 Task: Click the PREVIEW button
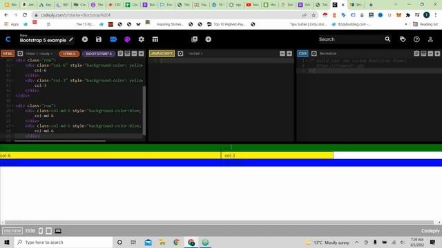tap(12, 231)
